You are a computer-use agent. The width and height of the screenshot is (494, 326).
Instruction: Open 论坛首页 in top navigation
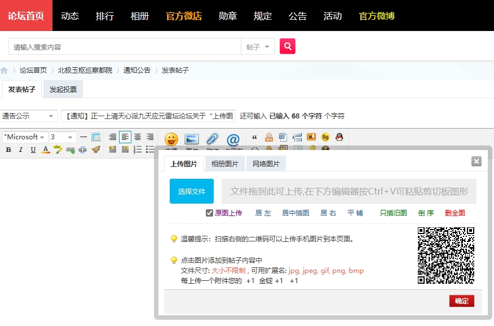[x=26, y=15]
